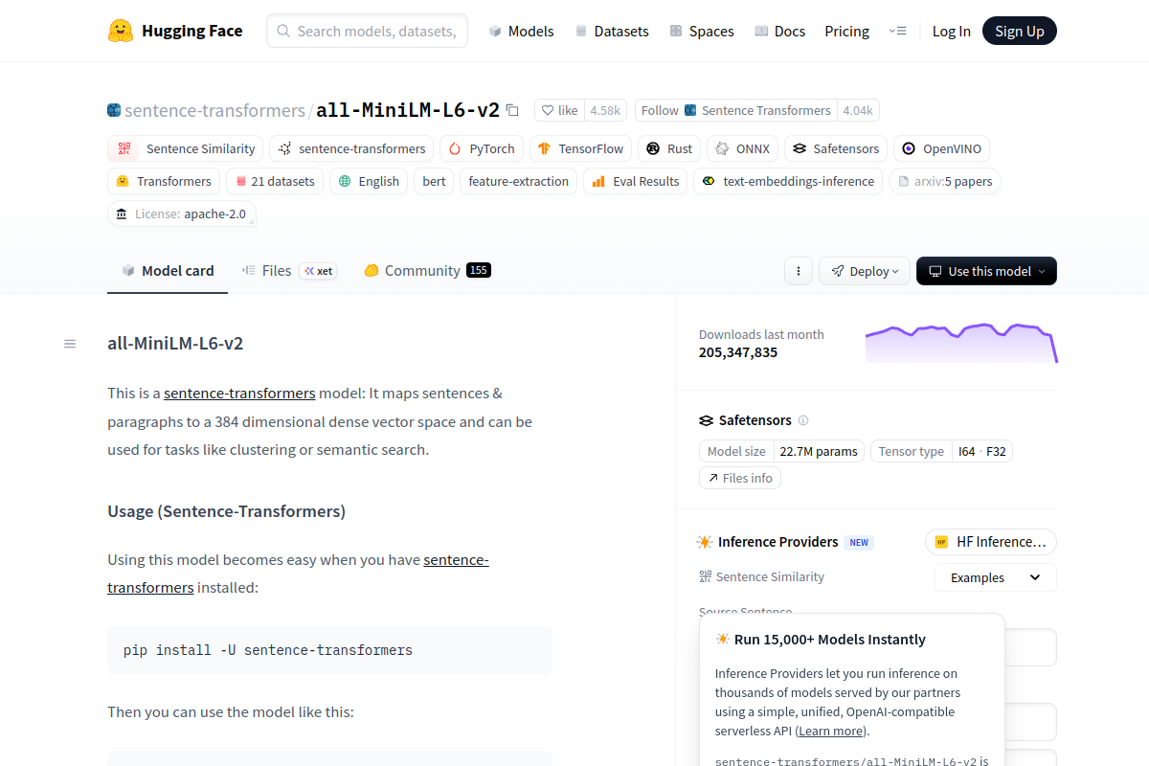The width and height of the screenshot is (1149, 766).
Task: Click Safetensors info circle icon
Action: (803, 420)
